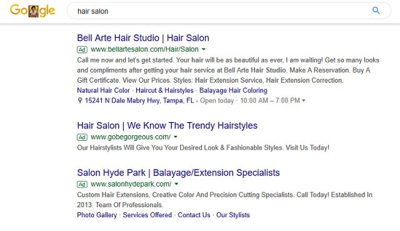Click description starting Call me now
The height and width of the screenshot is (231, 400).
pyautogui.click(x=228, y=70)
